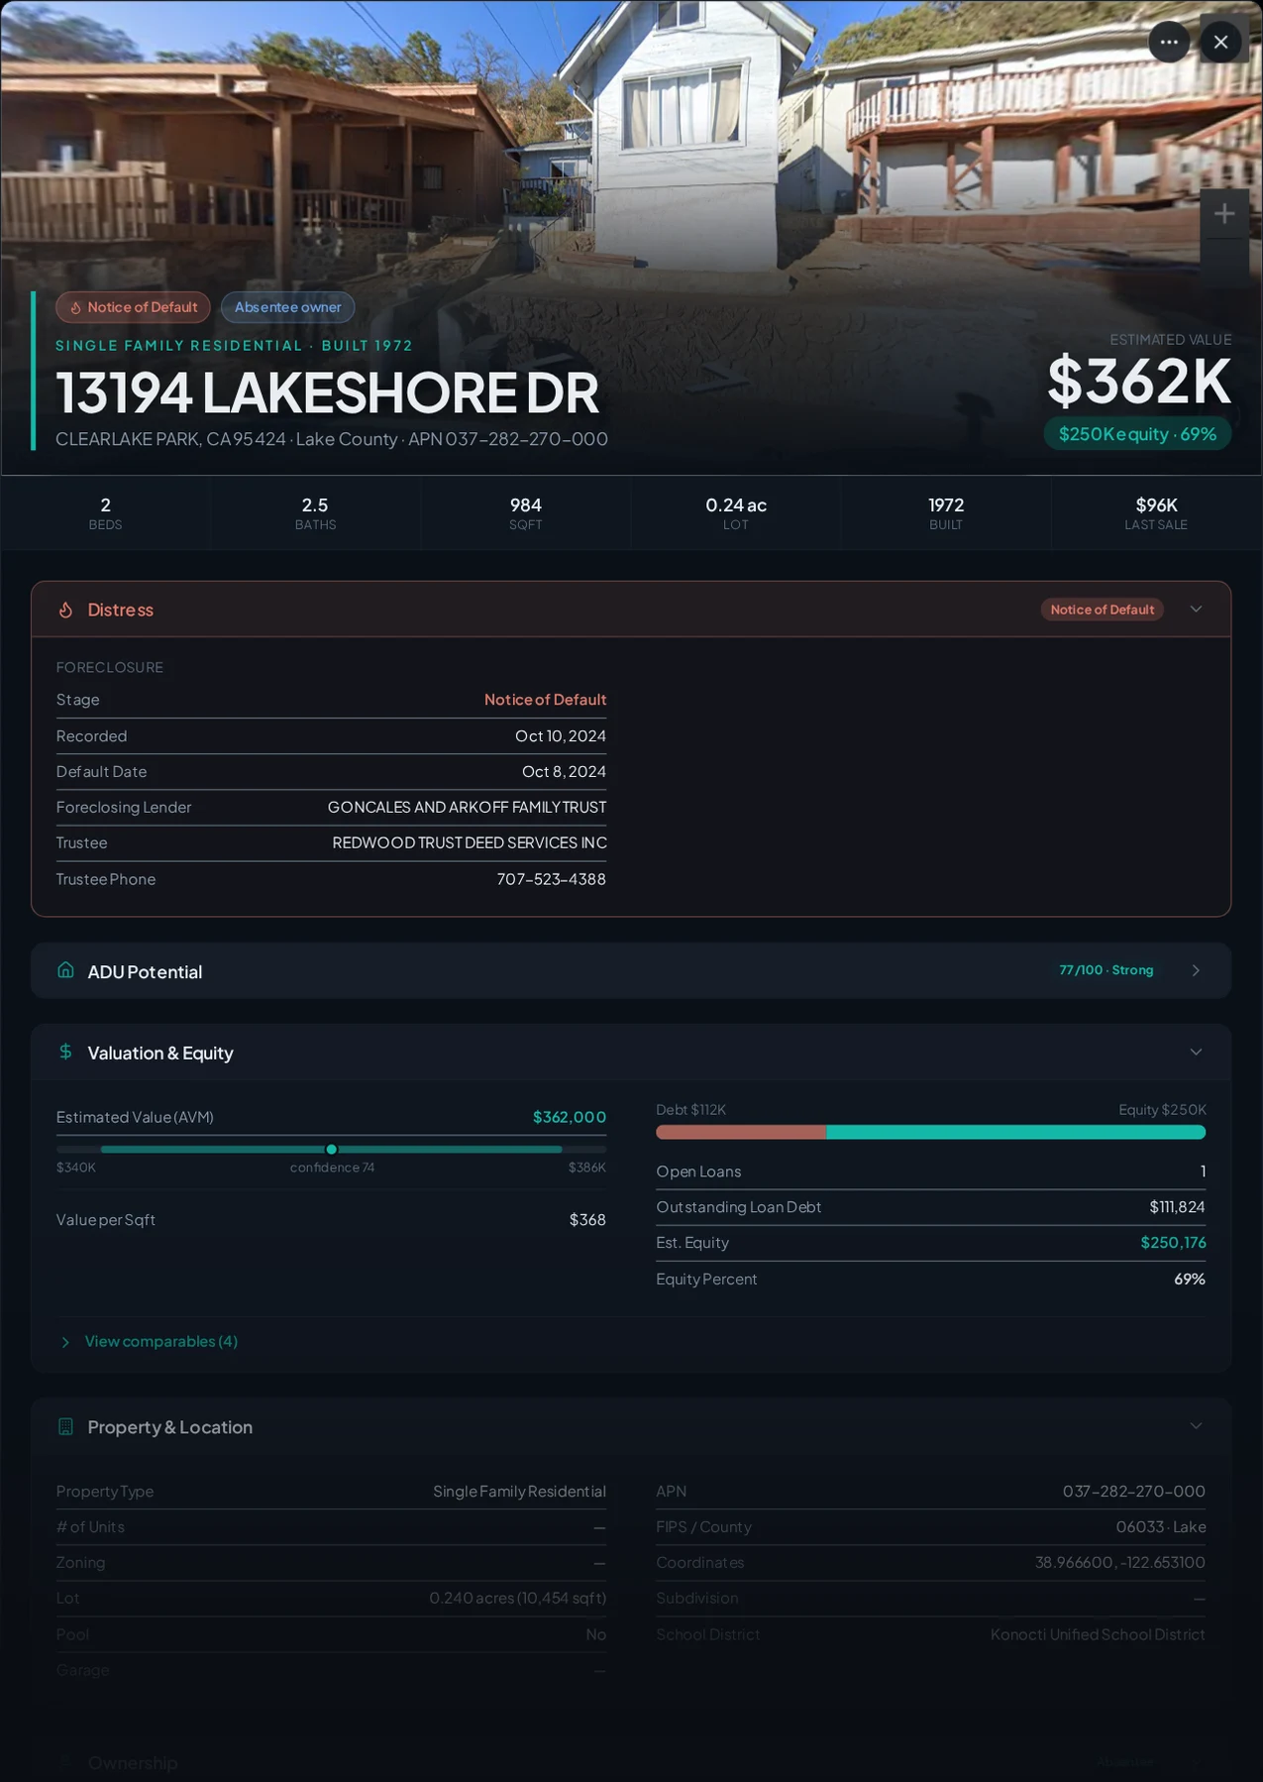Click the $362K estimated value
This screenshot has width=1263, height=1782.
pos(1139,381)
